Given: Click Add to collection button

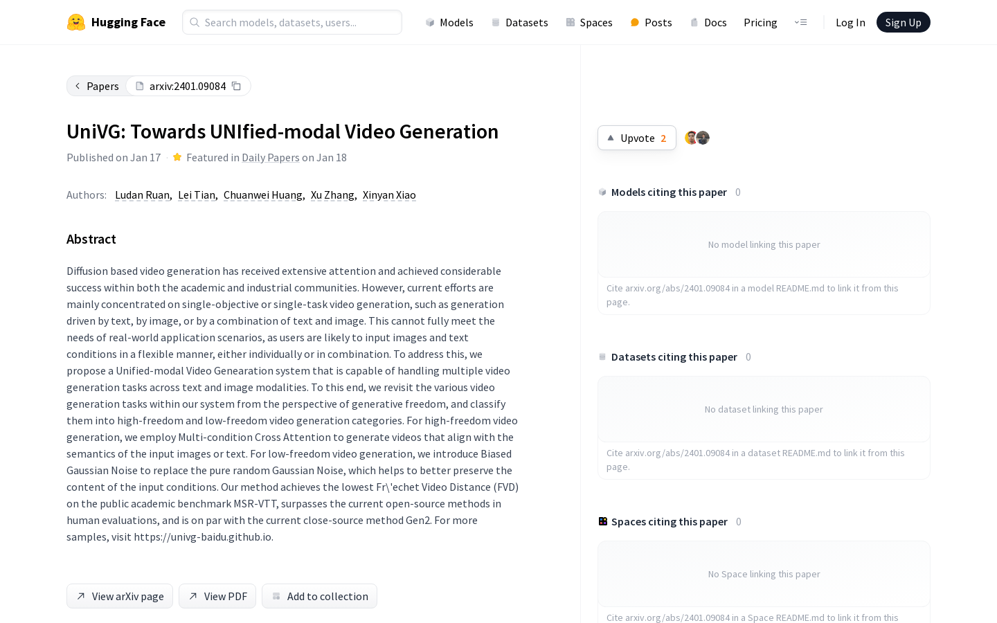Looking at the screenshot, I should [319, 596].
